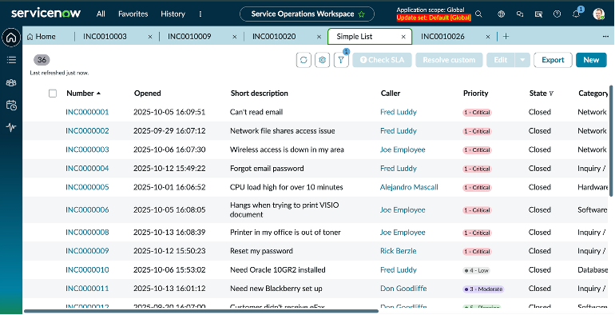The image size is (615, 315).
Task: Close the INC0010003 tab
Action: tap(150, 37)
